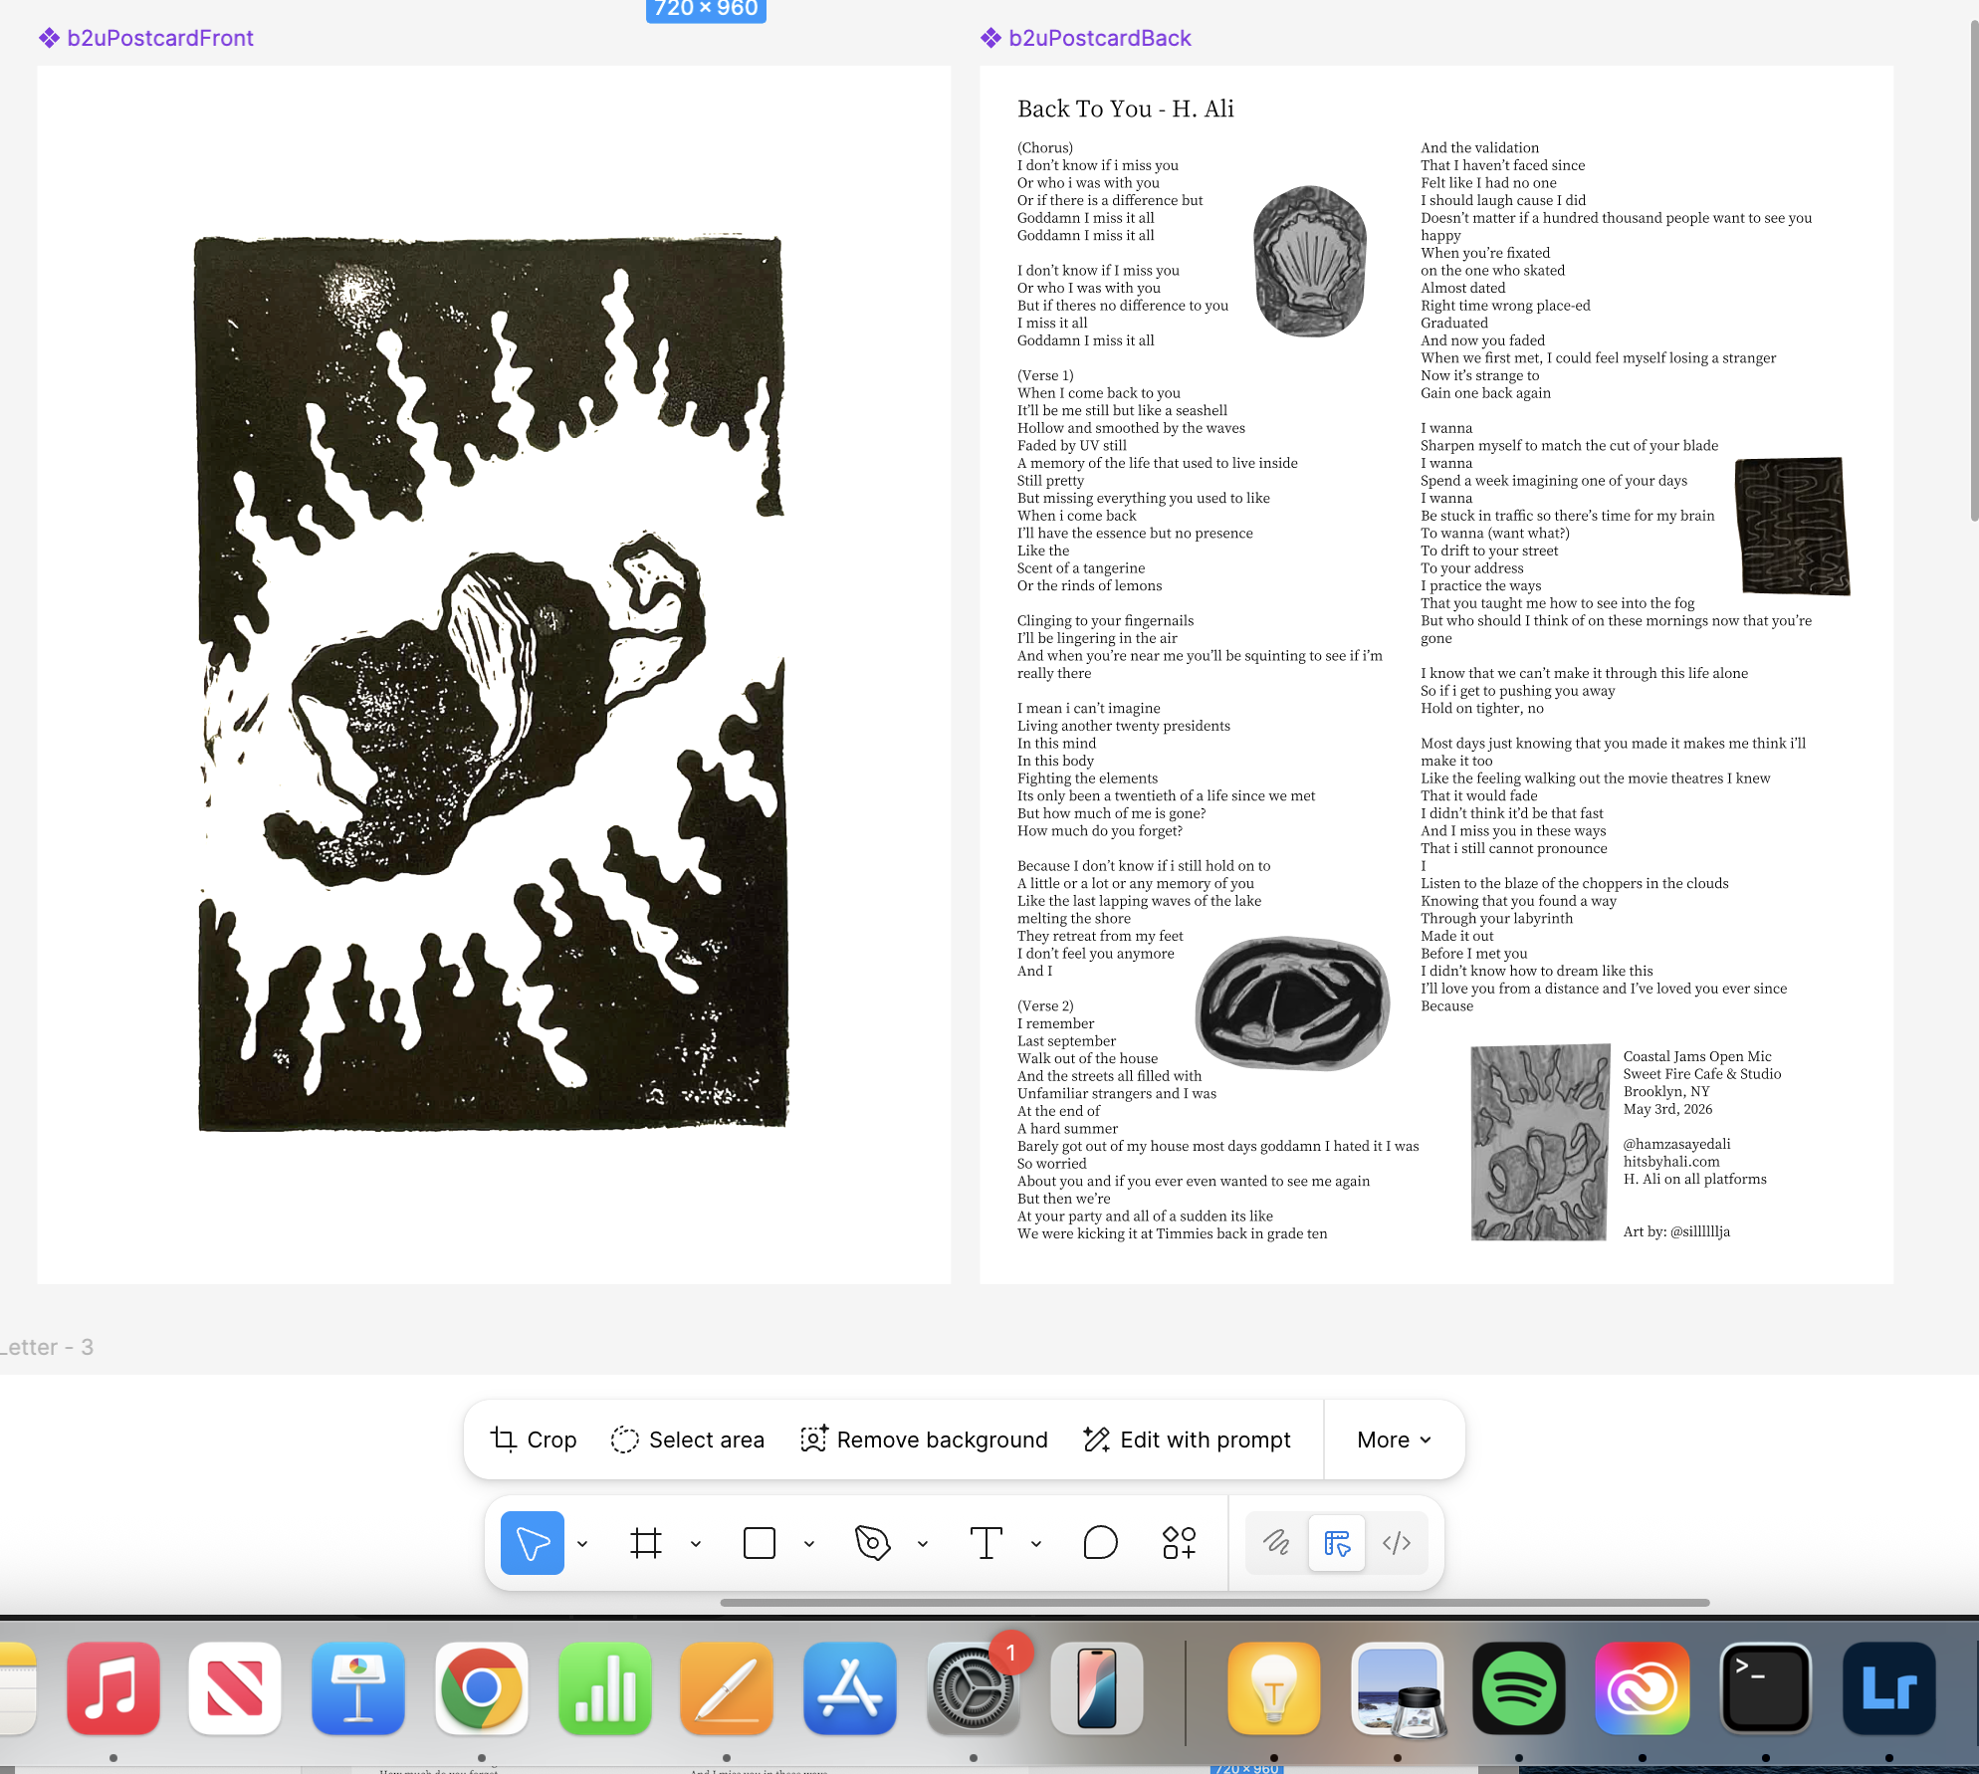Open the More dropdown
This screenshot has height=1774, width=1979.
tap(1395, 1440)
